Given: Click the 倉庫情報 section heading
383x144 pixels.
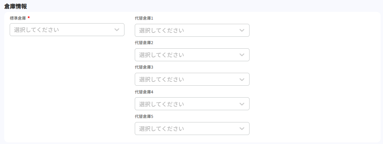Looking at the screenshot, I should click(x=16, y=6).
